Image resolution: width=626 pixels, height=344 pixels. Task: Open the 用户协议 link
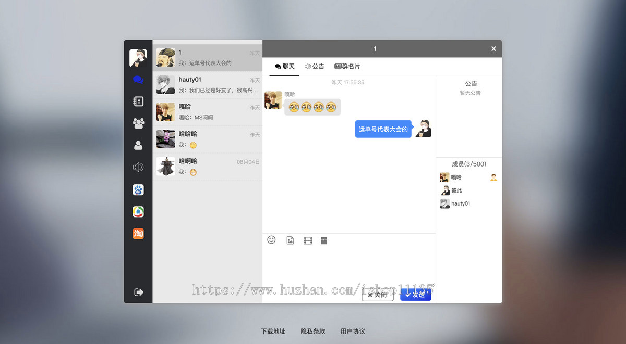point(353,331)
